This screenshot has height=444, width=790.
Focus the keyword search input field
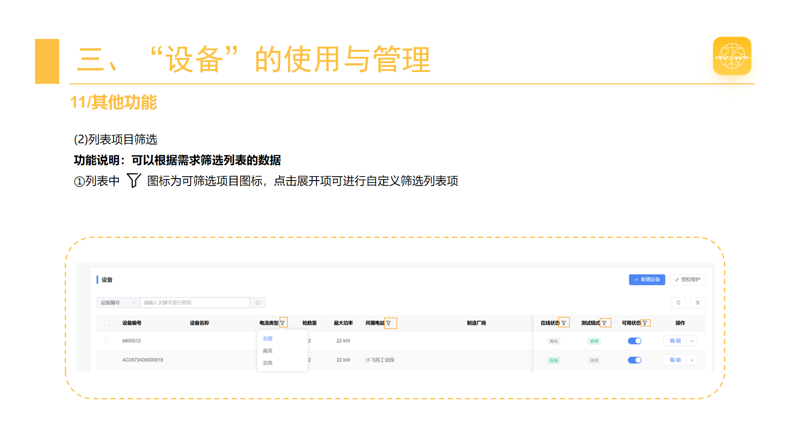[x=195, y=302]
